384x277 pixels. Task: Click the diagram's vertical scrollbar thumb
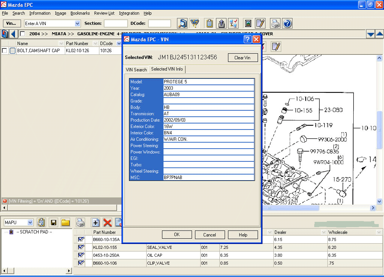pyautogui.click(x=379, y=130)
